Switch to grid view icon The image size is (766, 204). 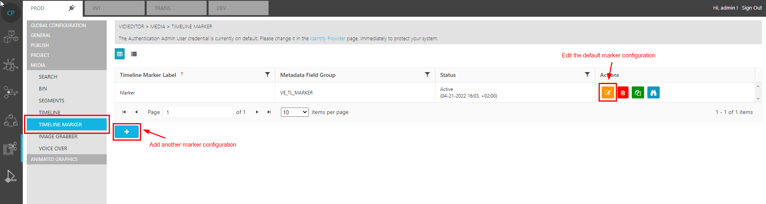(x=120, y=54)
